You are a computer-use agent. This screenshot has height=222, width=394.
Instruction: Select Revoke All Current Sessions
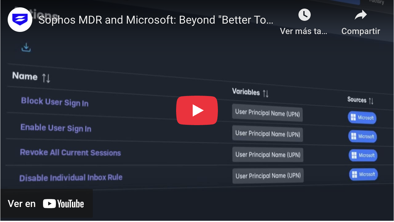click(70, 152)
